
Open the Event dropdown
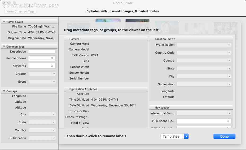click(x=42, y=82)
